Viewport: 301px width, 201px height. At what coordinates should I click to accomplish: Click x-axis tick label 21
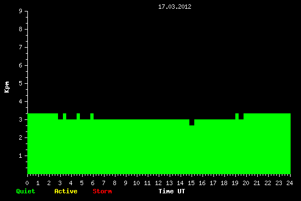[x=257, y=183]
